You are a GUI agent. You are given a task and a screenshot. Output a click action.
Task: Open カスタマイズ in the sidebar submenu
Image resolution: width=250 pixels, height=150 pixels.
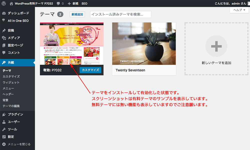[x=11, y=76]
